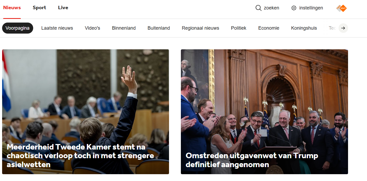Viewport: 367px width, 181px height.
Task: Select the Voorpagina category pill
Action: pos(18,28)
